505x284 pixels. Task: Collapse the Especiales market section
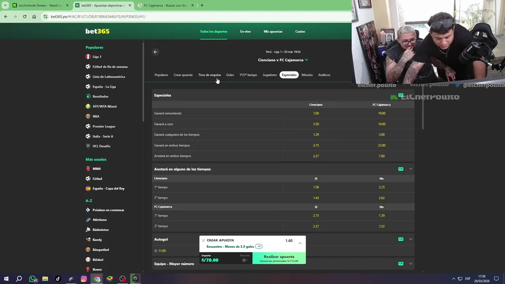[411, 95]
